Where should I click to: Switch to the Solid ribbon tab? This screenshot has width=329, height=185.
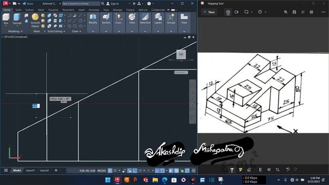pos(19,10)
